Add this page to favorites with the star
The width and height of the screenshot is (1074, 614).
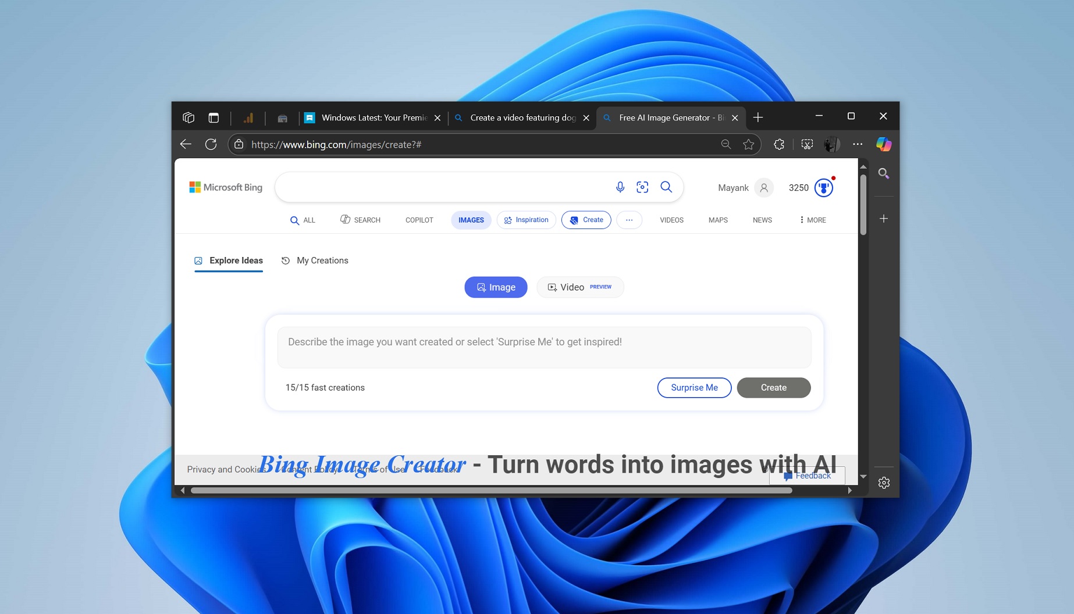[749, 144]
